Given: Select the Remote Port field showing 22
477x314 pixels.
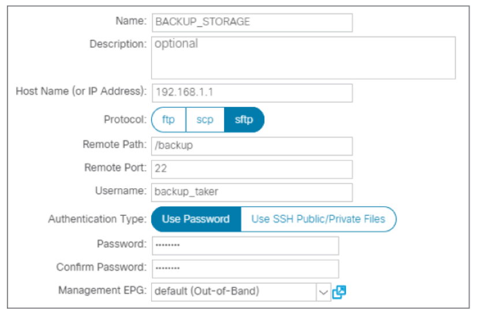Looking at the screenshot, I should pos(252,169).
